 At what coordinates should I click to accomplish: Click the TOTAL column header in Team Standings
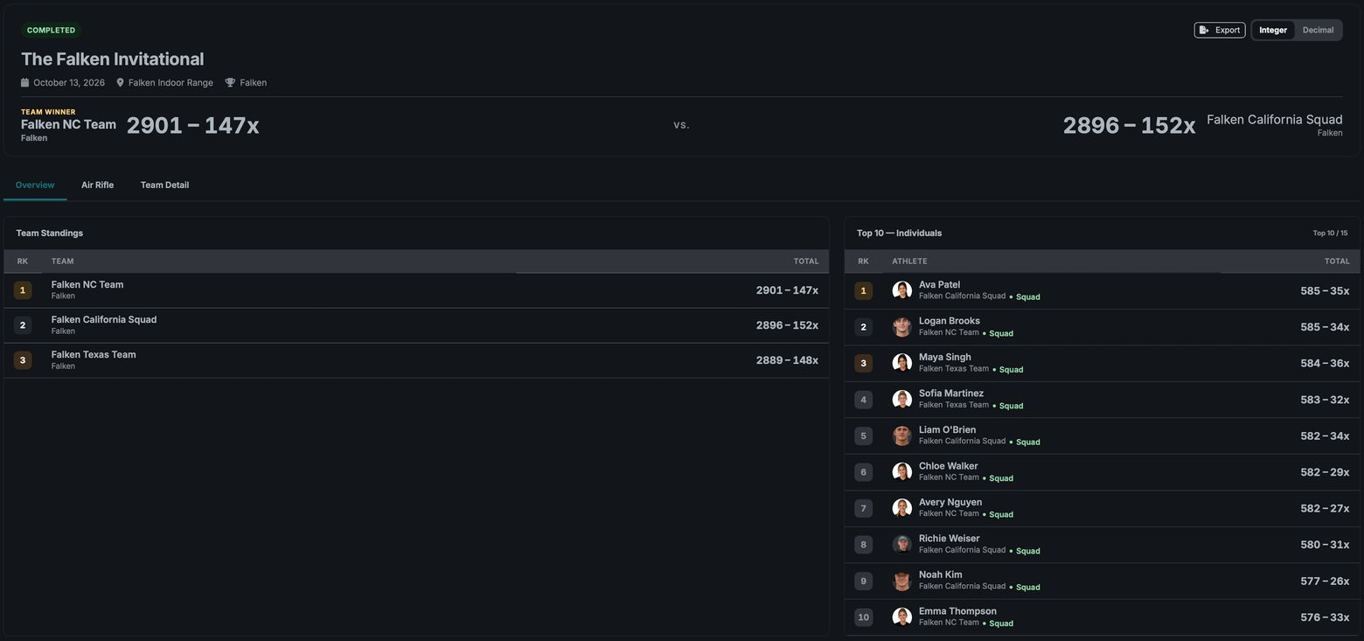(x=806, y=261)
